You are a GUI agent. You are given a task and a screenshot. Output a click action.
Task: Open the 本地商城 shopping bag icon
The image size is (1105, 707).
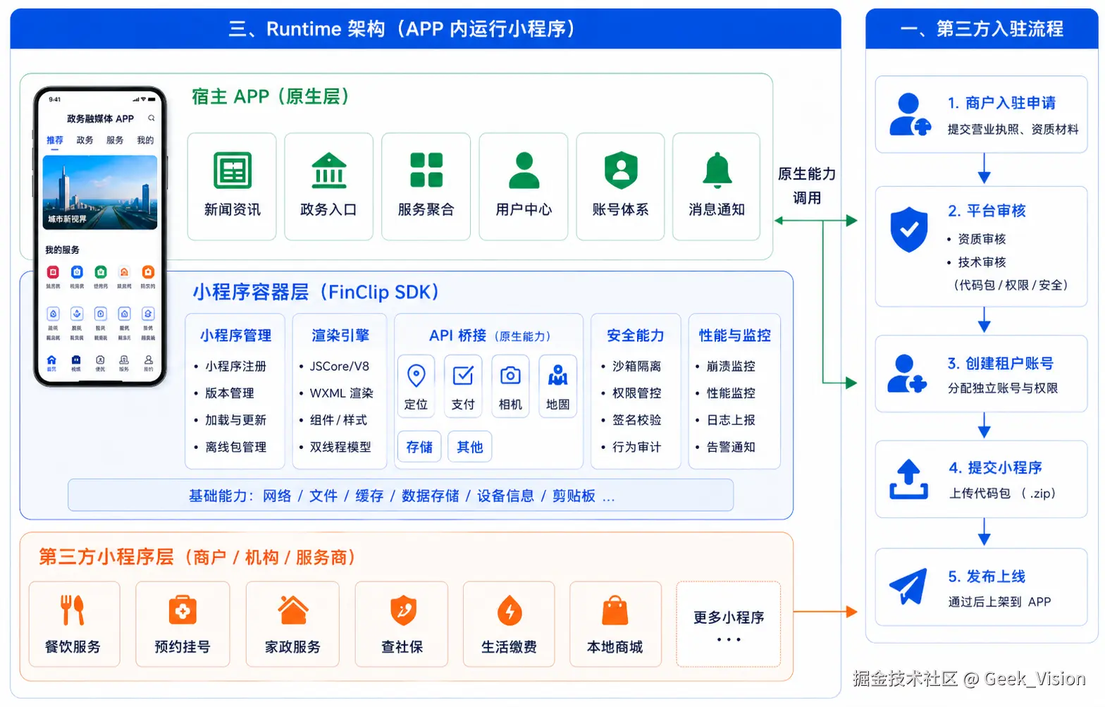click(x=615, y=610)
